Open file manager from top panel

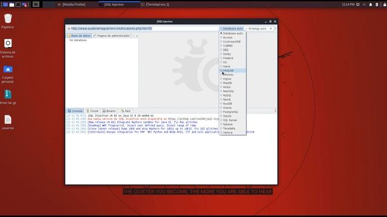point(11,4)
